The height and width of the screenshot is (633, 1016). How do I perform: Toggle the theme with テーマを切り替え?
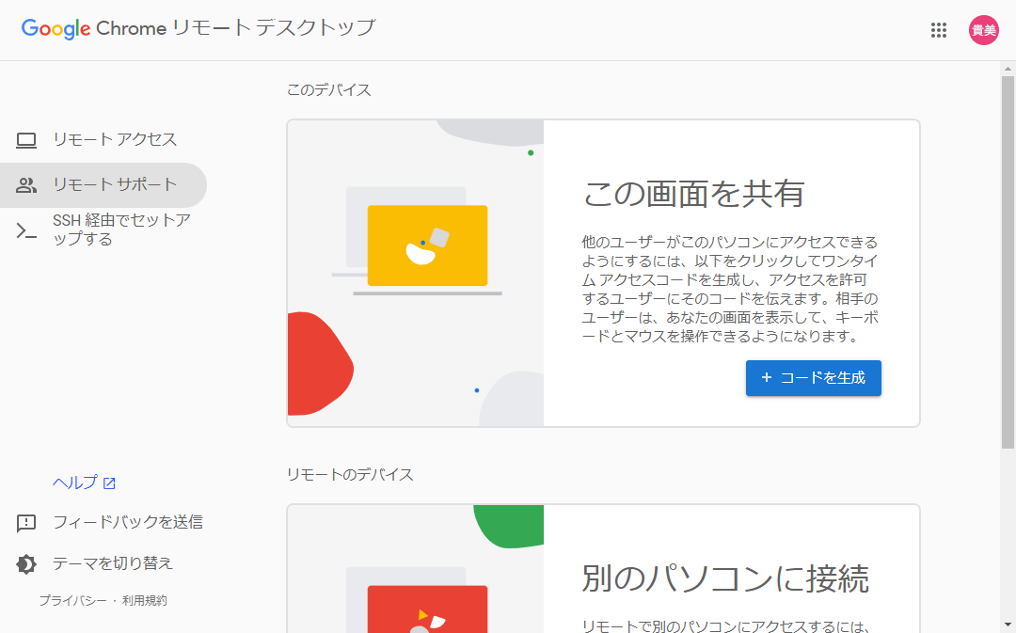click(x=112, y=563)
